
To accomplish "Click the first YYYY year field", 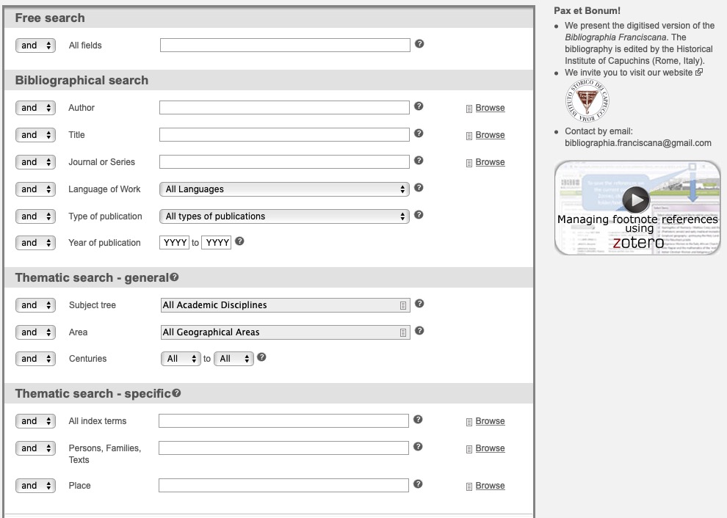I will (174, 243).
